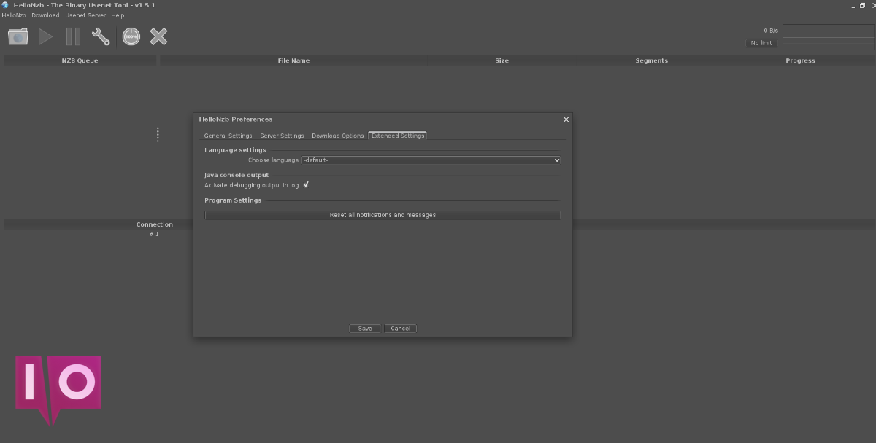The width and height of the screenshot is (876, 443).
Task: Open the Download menu
Action: (x=45, y=15)
